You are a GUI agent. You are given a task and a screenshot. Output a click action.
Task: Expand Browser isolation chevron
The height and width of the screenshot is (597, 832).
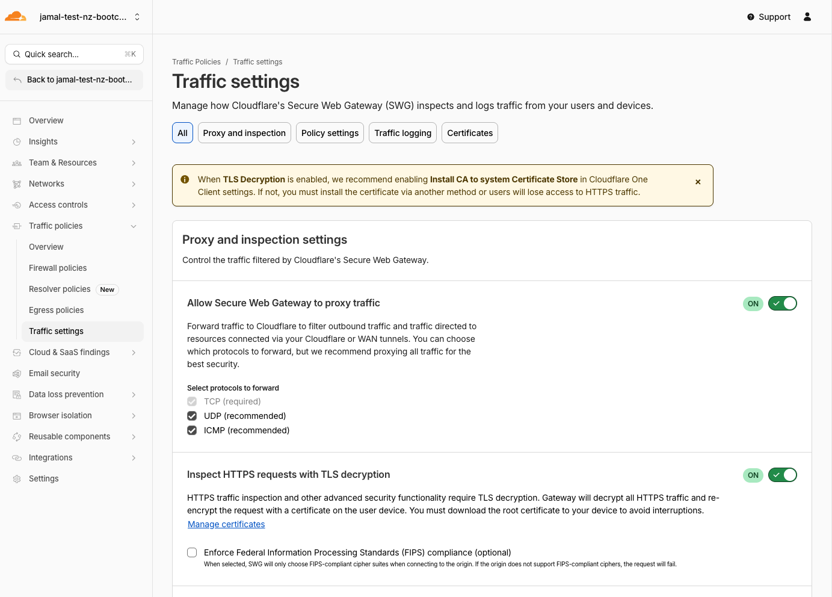[134, 416]
